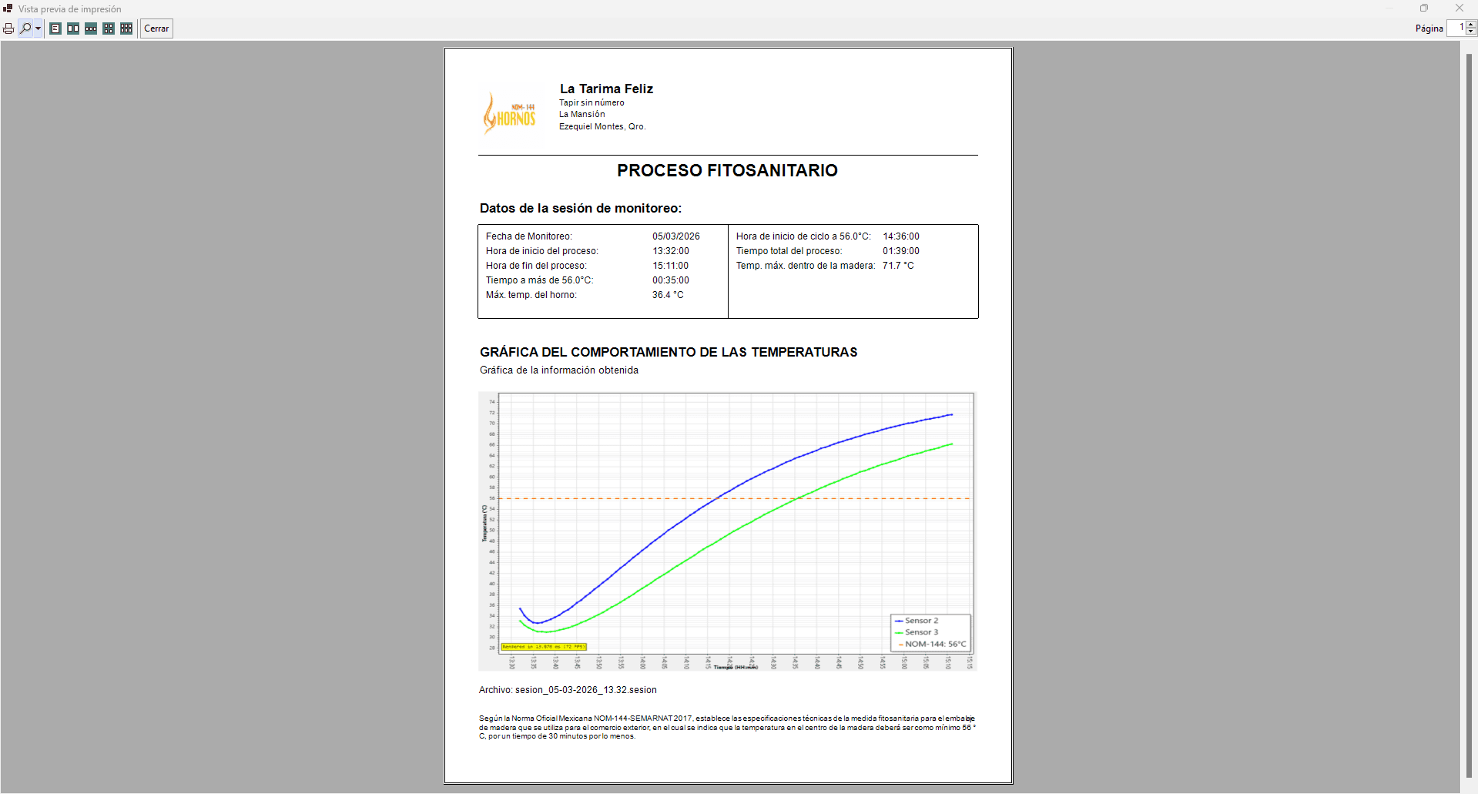The height and width of the screenshot is (794, 1478).
Task: Click the NOM-144-SEMARNAT footnote paragraph
Action: click(x=727, y=728)
